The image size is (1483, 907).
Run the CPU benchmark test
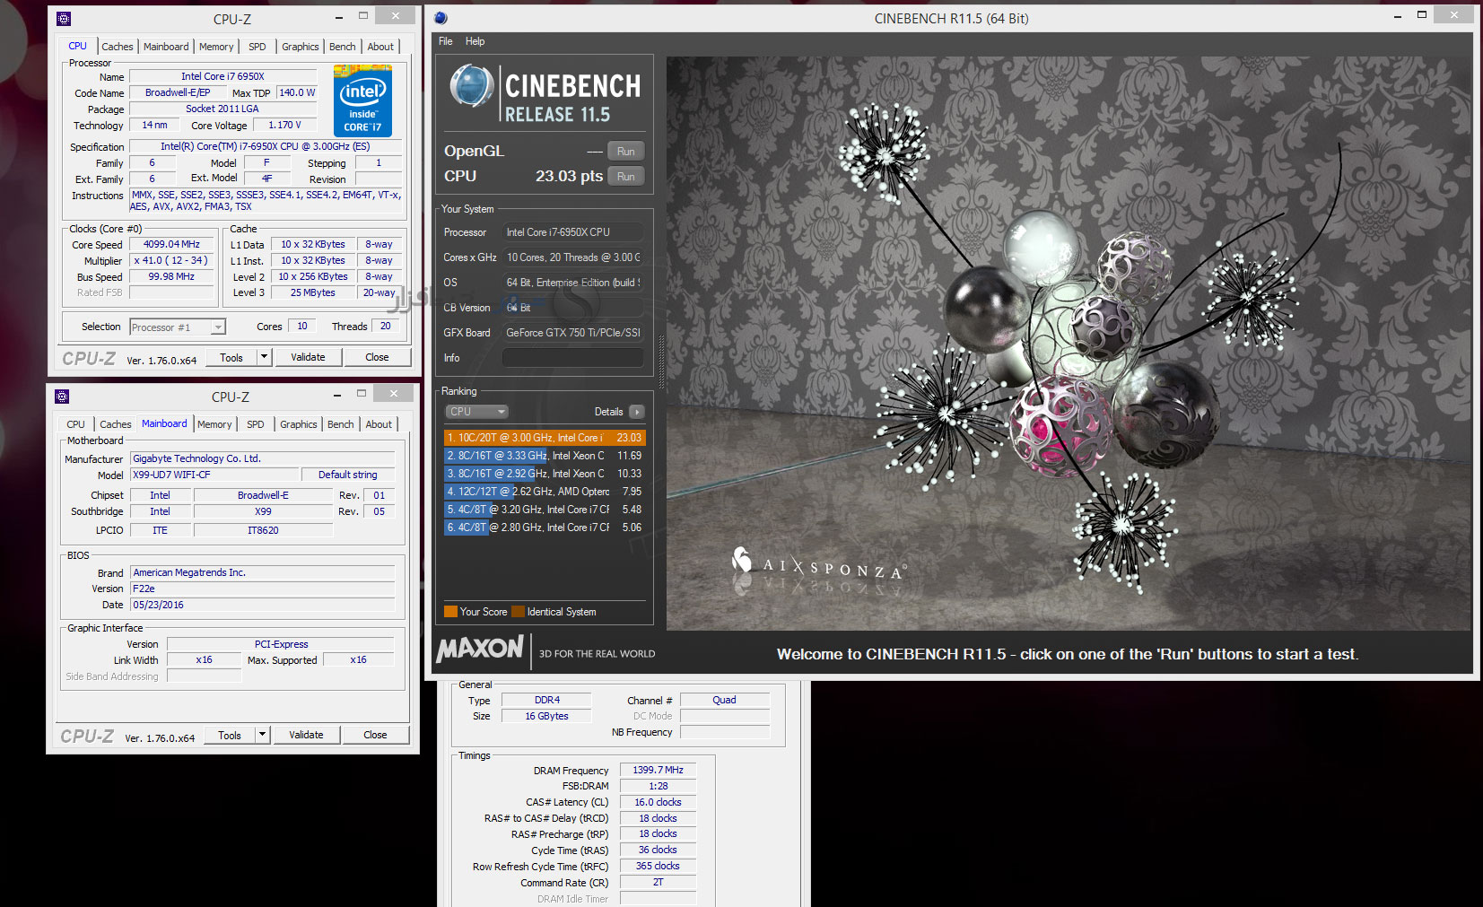coord(625,177)
